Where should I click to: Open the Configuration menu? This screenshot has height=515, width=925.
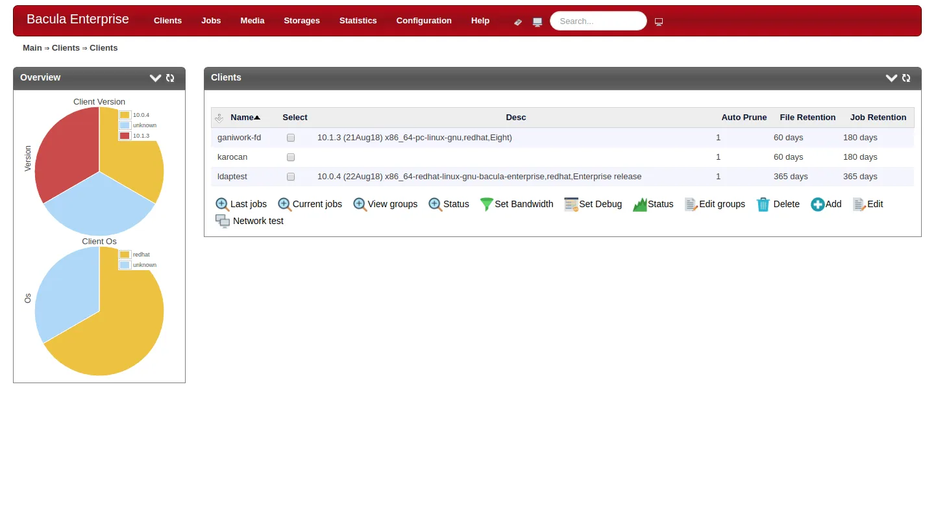click(424, 21)
